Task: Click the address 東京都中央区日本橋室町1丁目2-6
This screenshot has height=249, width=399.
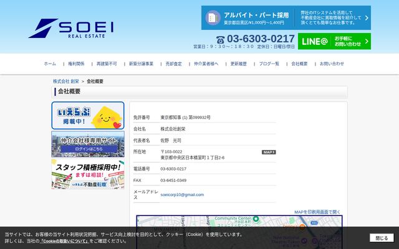Action: point(193,157)
